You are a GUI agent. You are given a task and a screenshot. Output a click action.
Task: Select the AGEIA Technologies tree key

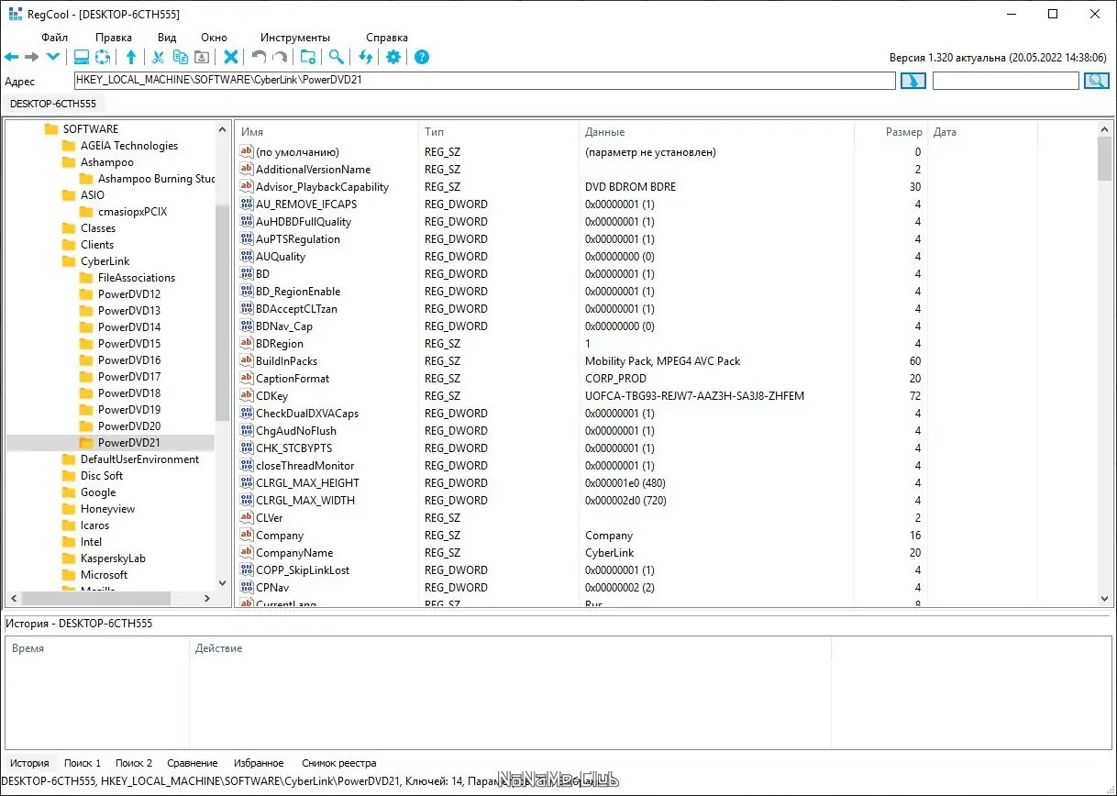[129, 146]
